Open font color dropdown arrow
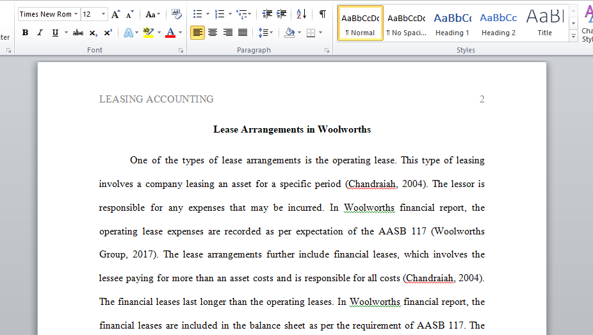The width and height of the screenshot is (593, 335). 180,33
